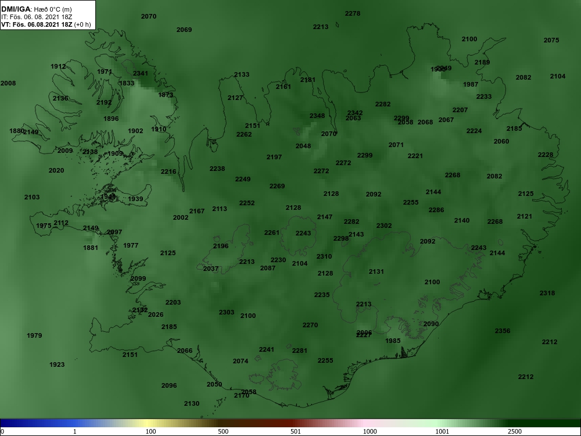
Task: Click the map value 1979
Action: pyautogui.click(x=34, y=335)
